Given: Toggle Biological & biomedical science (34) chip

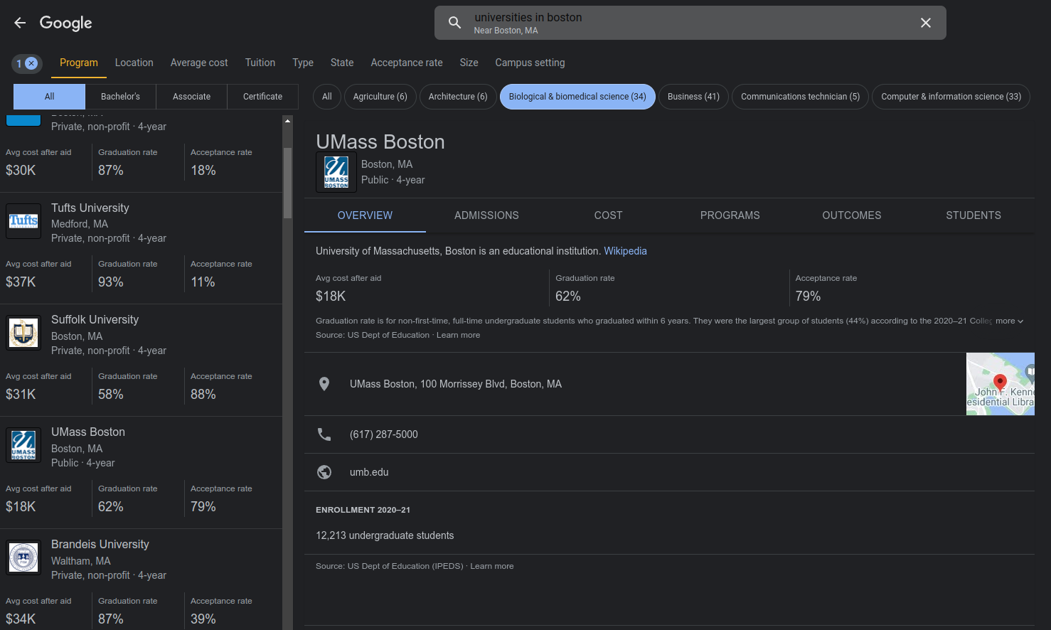Looking at the screenshot, I should coord(577,97).
